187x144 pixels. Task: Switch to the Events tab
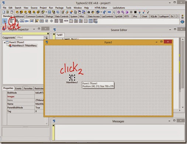click(x=18, y=89)
